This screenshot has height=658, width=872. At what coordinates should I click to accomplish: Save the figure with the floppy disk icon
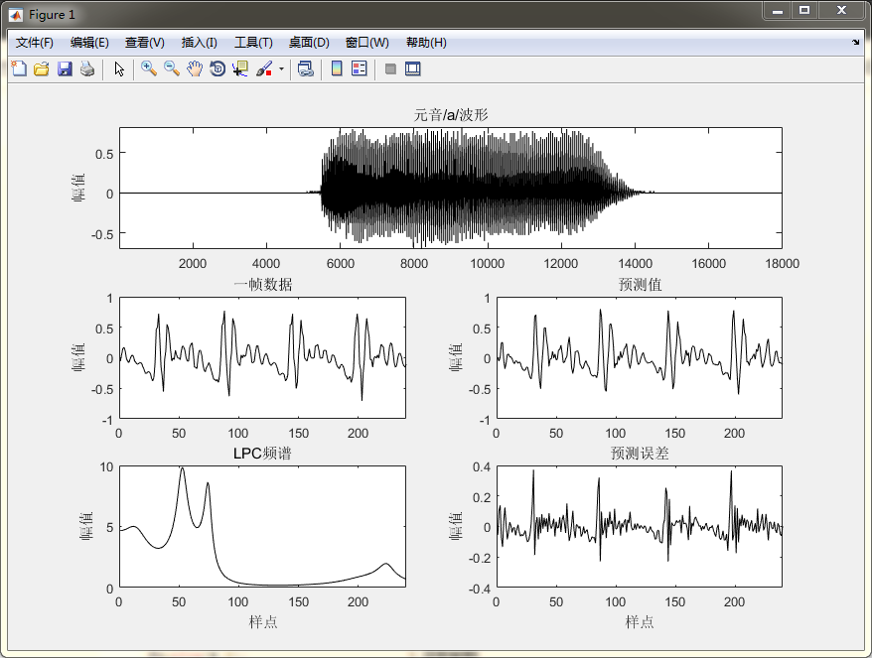(x=66, y=68)
